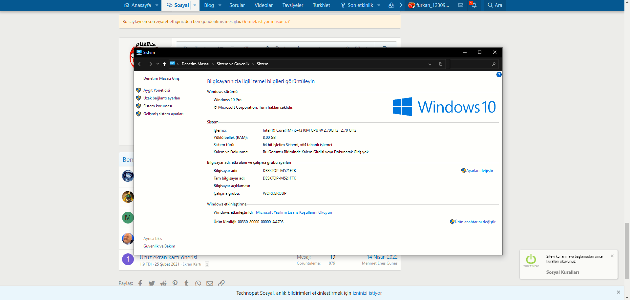Dismiss the Sosyal Kuralları notice

[612, 256]
